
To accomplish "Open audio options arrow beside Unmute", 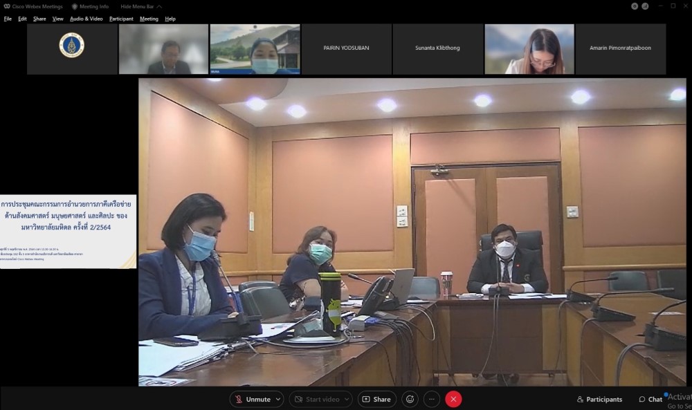I will (x=278, y=399).
